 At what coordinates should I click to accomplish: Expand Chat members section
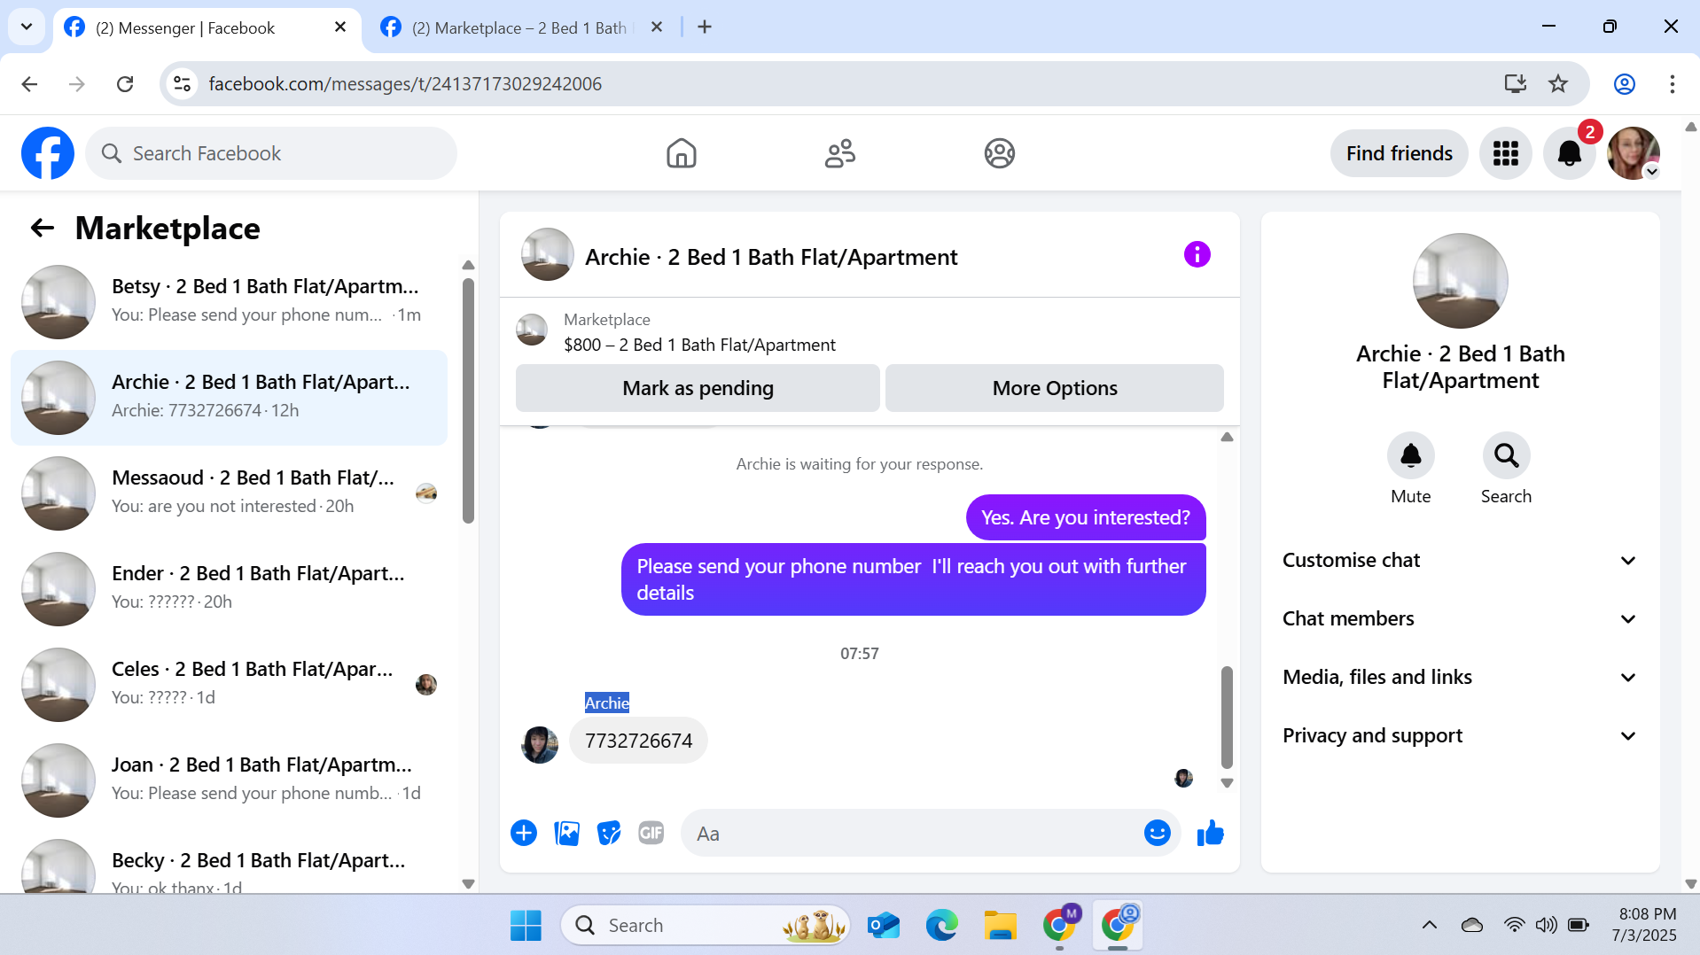(1460, 618)
